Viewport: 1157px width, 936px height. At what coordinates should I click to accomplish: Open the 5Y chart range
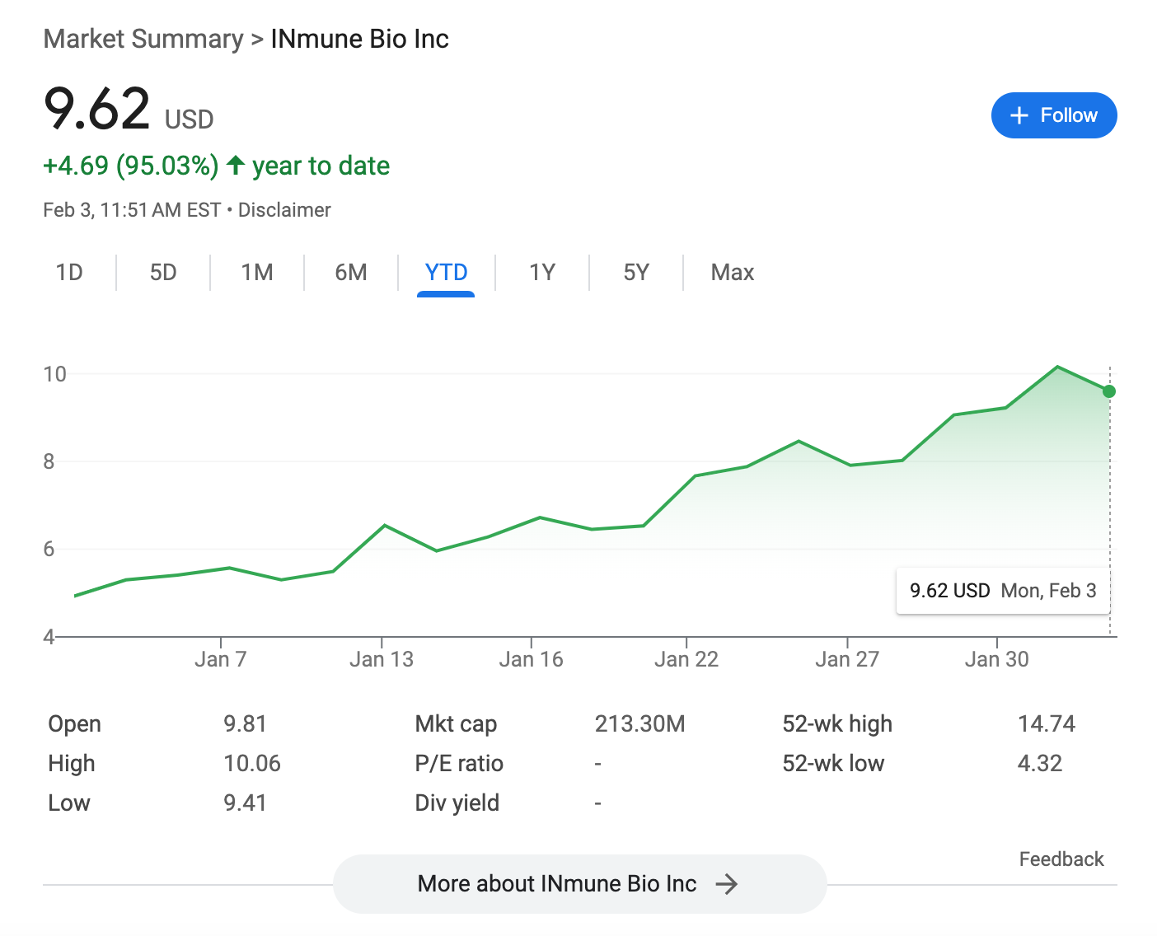636,273
